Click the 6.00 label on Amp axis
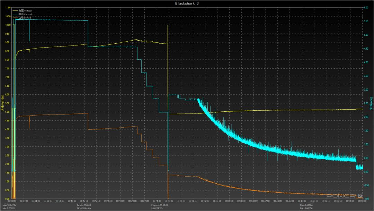The image size is (374, 211). [366, 8]
